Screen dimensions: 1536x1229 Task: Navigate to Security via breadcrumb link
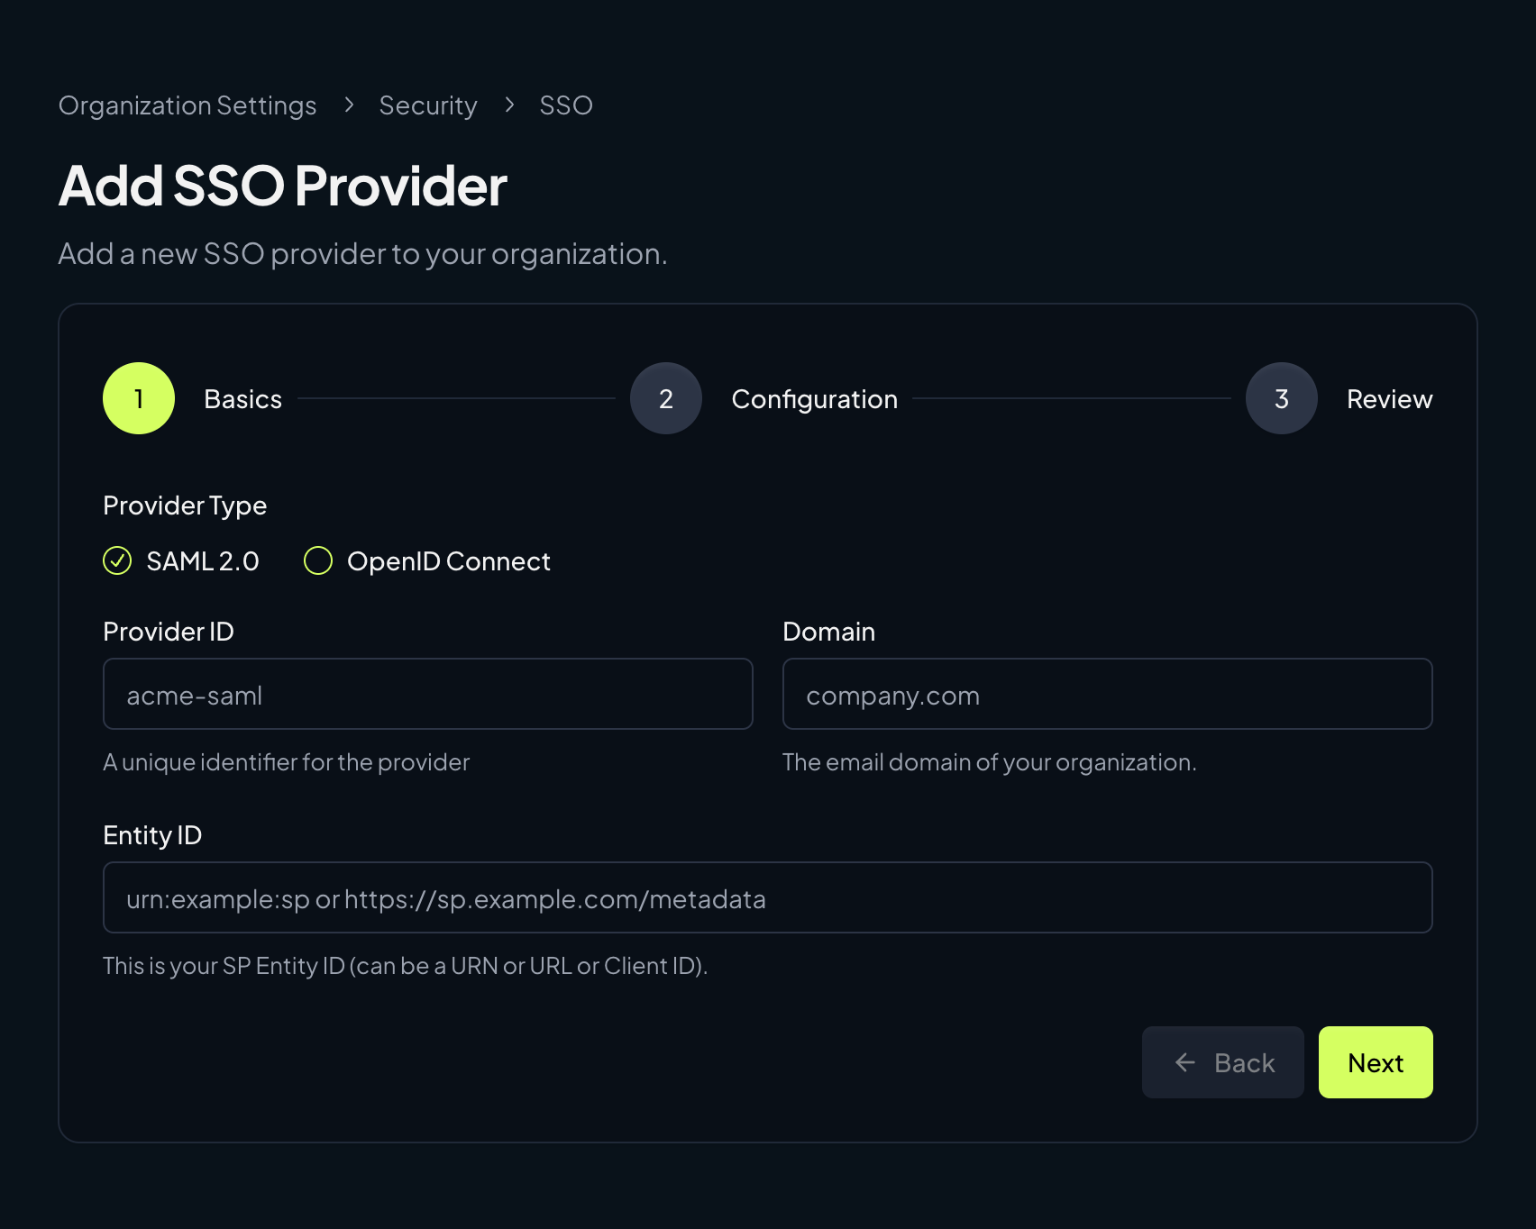click(428, 105)
